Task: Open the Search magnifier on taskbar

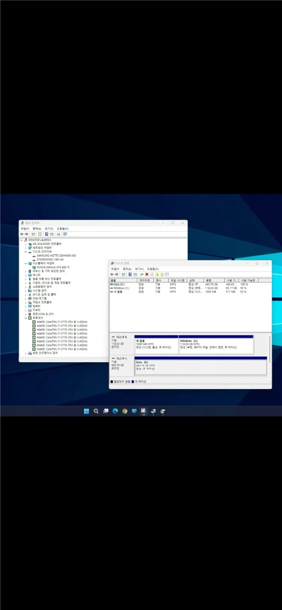Action: click(96, 411)
